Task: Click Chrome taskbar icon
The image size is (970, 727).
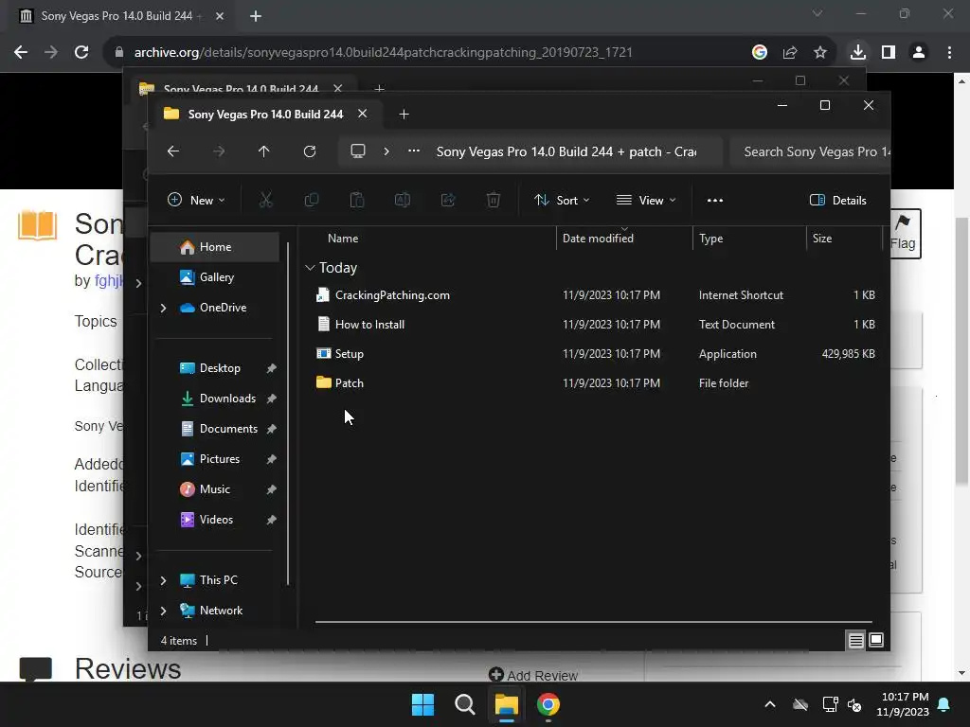Action: [x=548, y=704]
